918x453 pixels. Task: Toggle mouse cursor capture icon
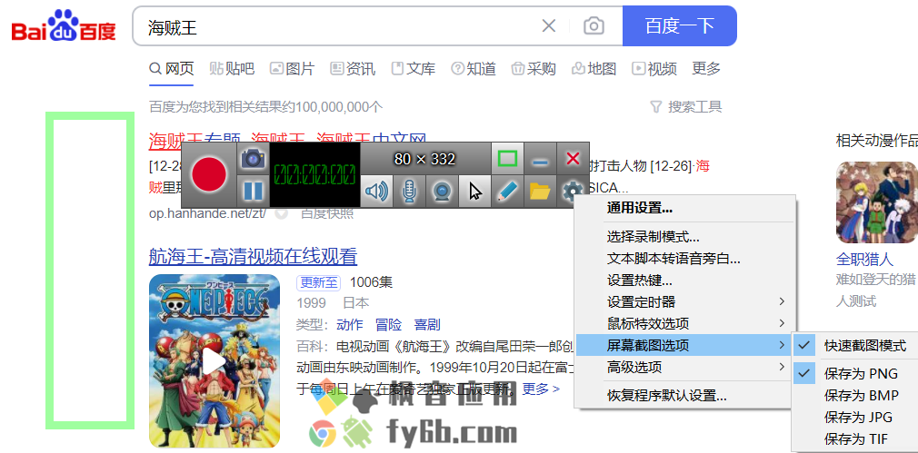474,192
